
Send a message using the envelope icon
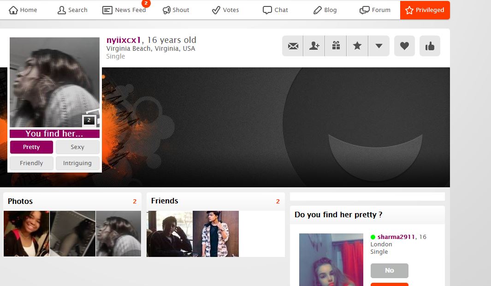(293, 46)
